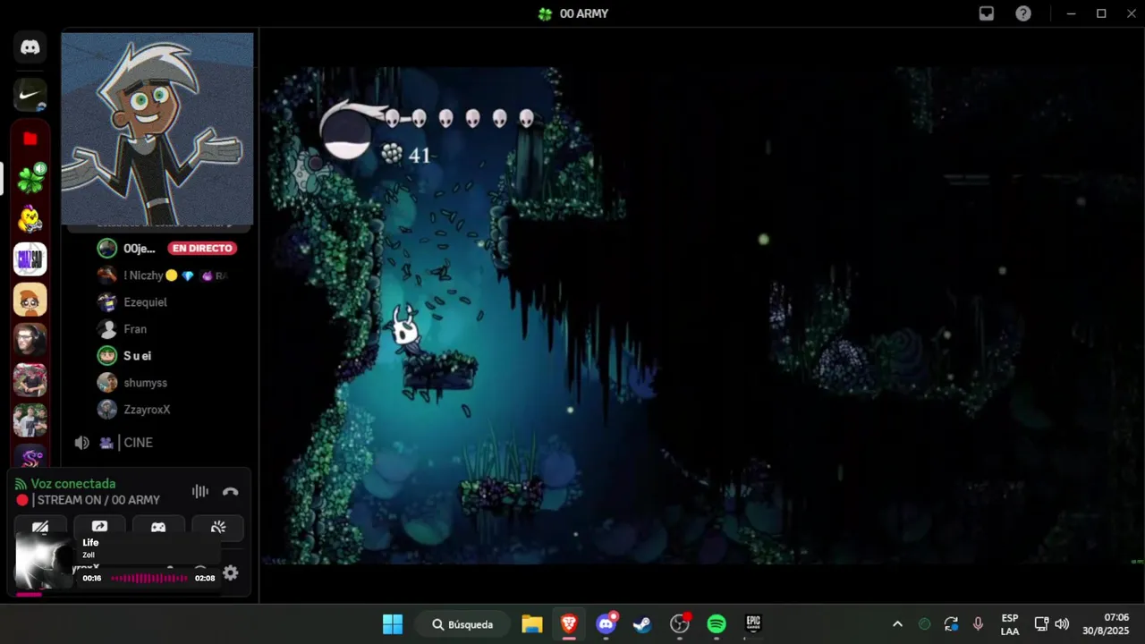Viewport: 1145px width, 644px height.
Task: Open the orange cartoon face server
Action: pos(30,300)
